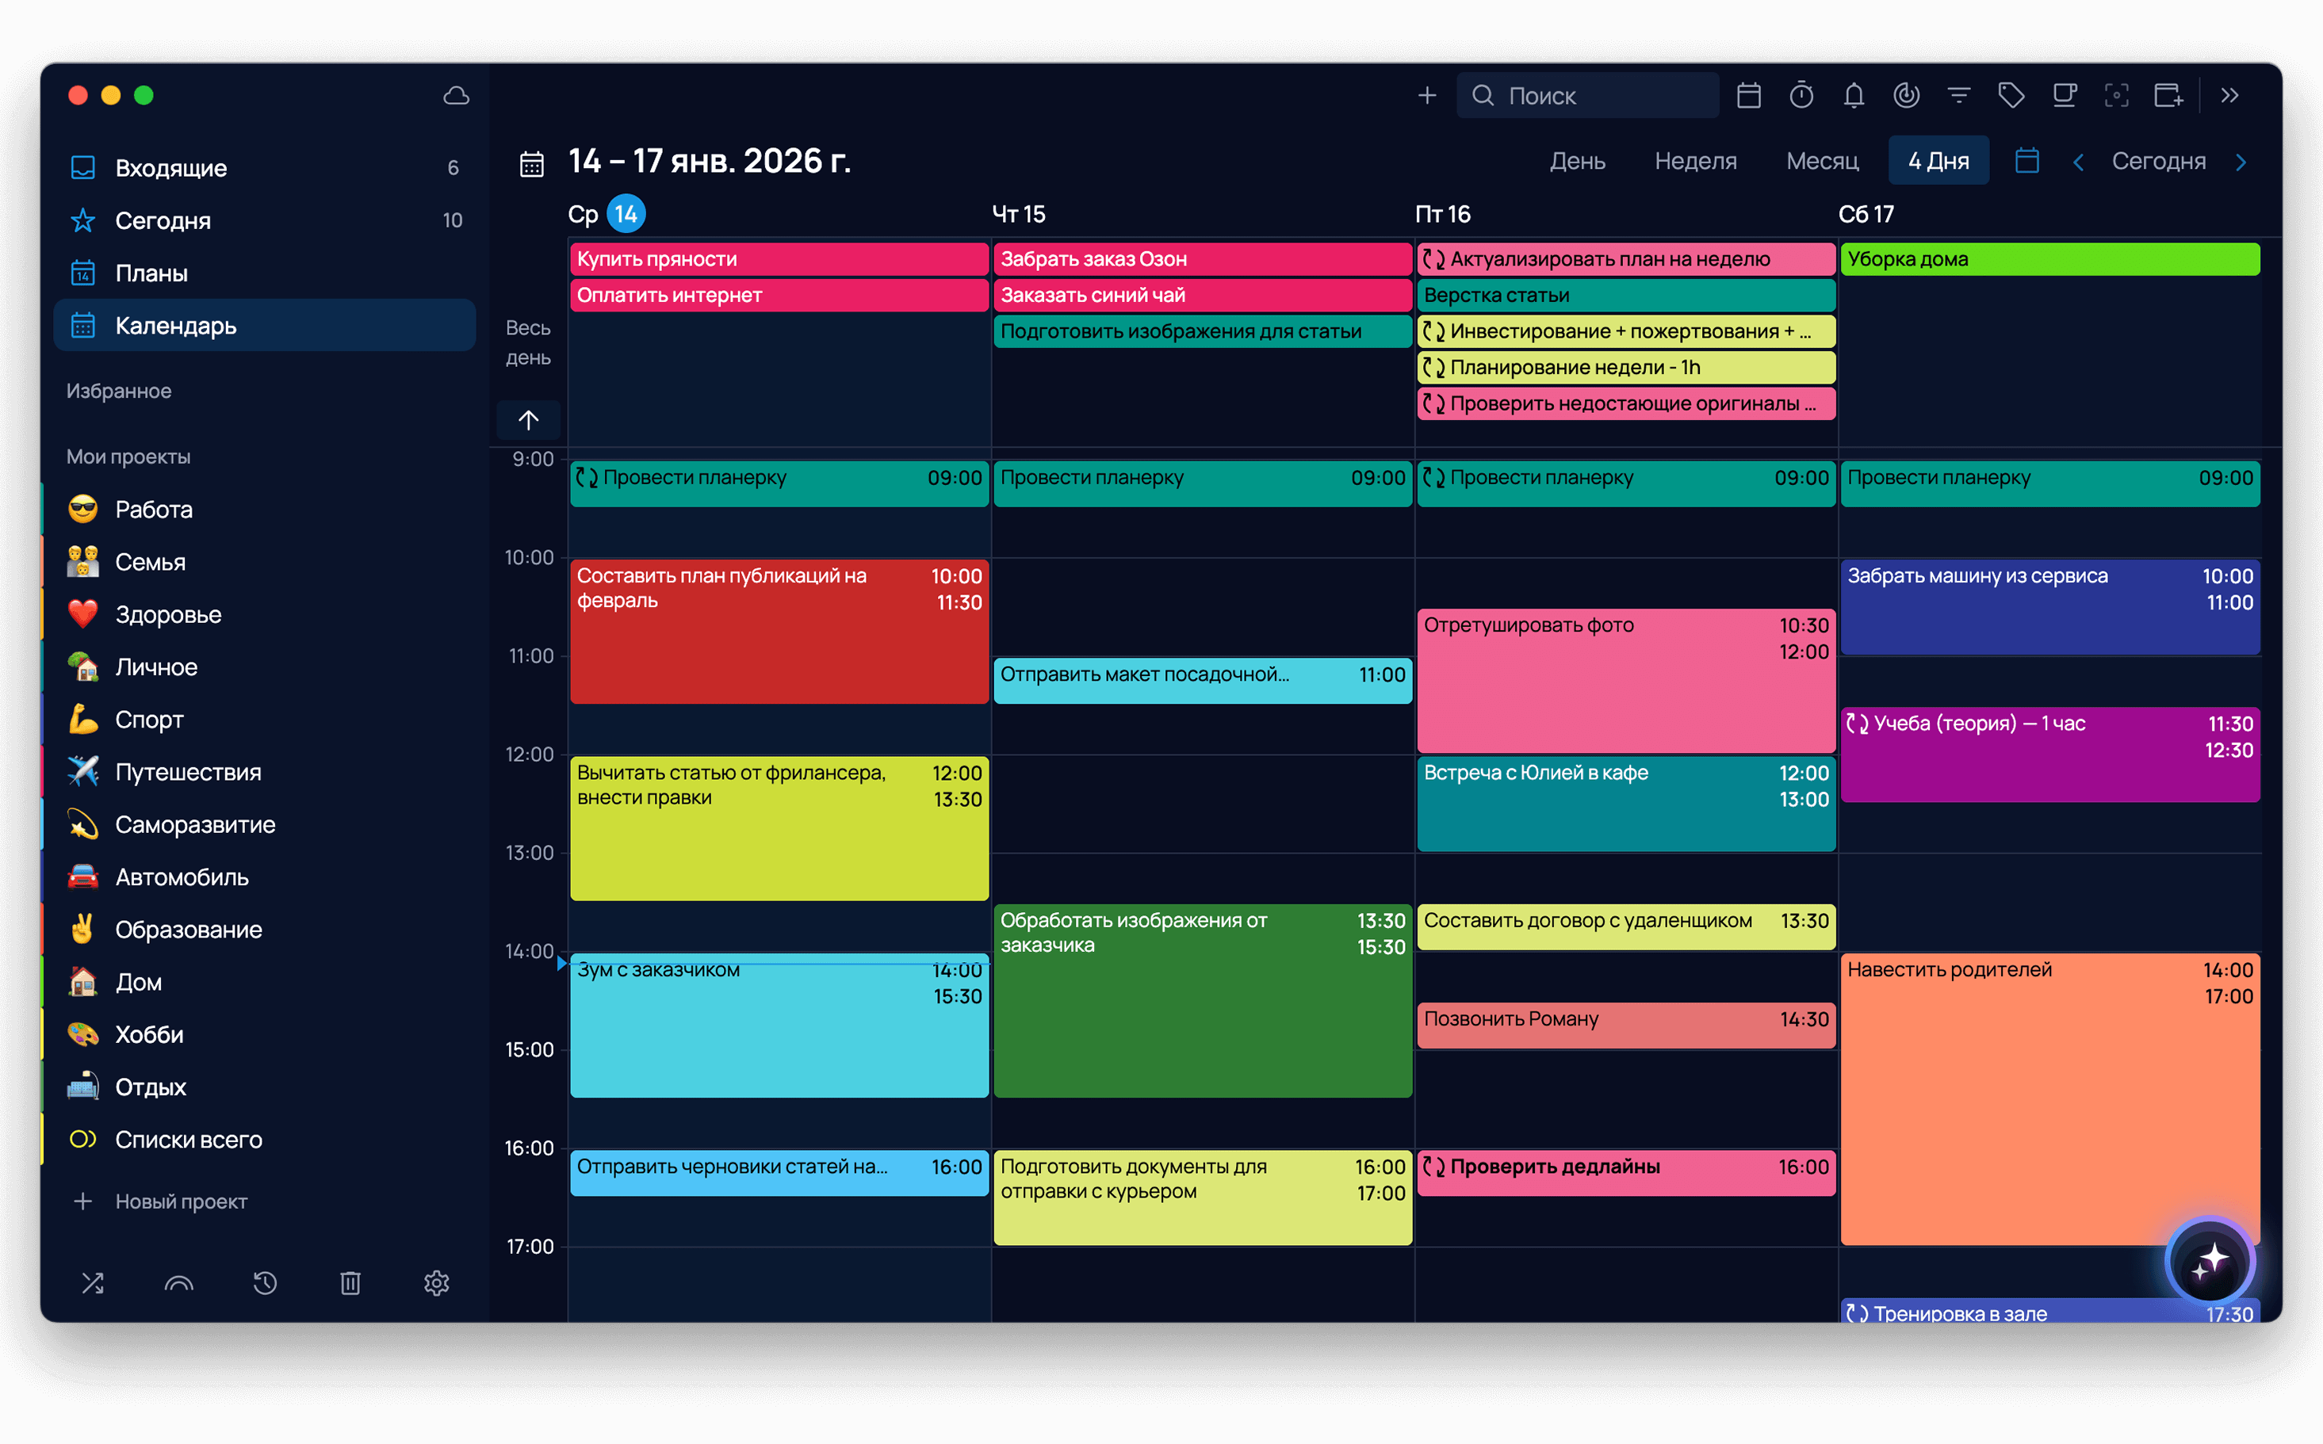Image resolution: width=2323 pixels, height=1444 pixels.
Task: Open search by clicking the magnifier icon
Action: 1483,94
